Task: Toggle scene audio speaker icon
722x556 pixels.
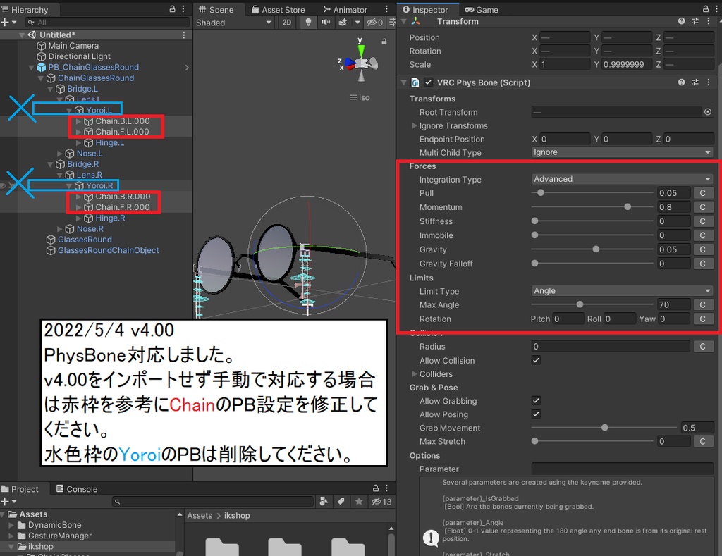Action: coord(326,22)
